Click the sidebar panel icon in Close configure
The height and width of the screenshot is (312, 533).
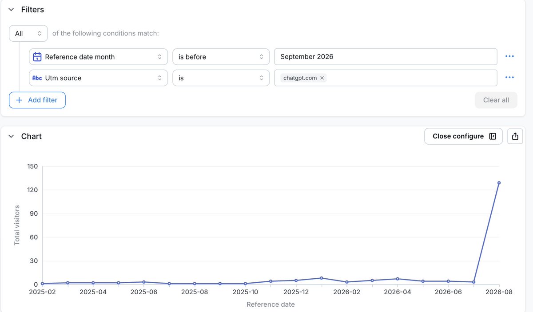click(x=493, y=136)
